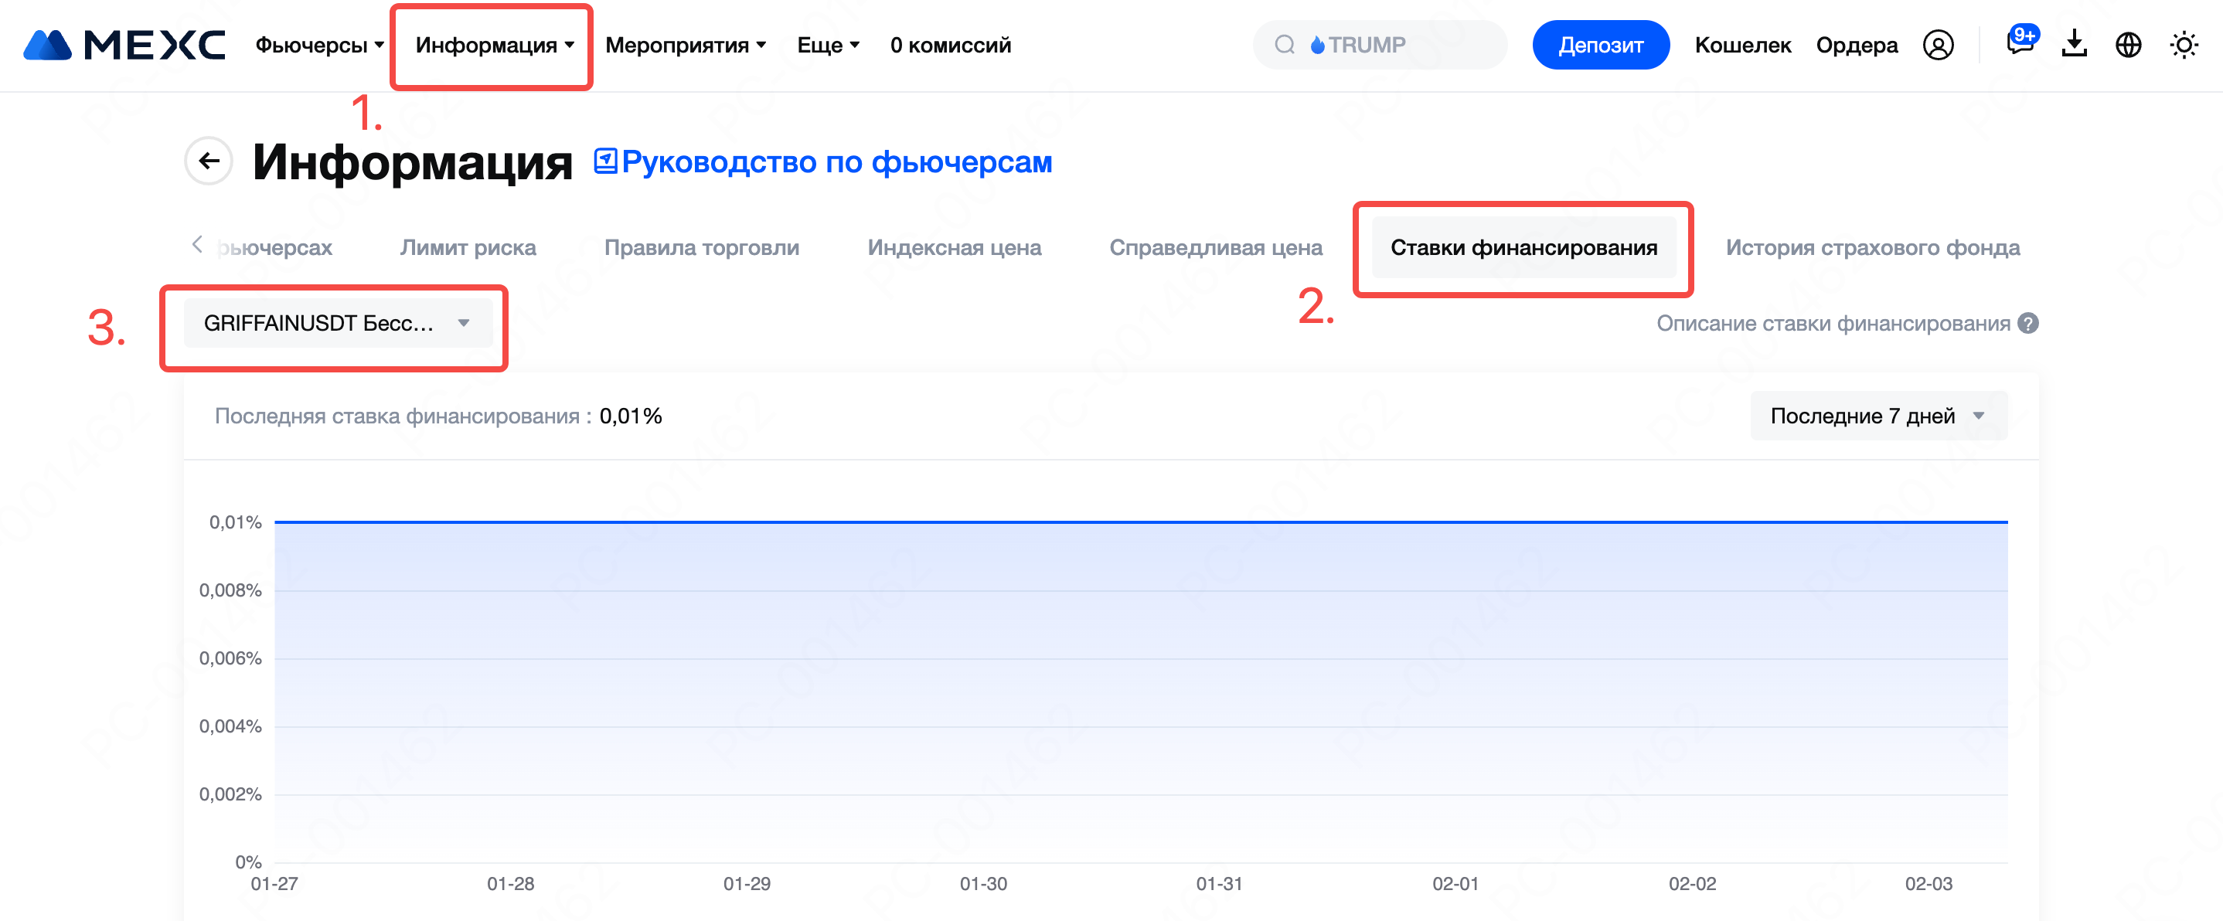Expand the Фьючерсы menu
The height and width of the screenshot is (921, 2223).
[x=318, y=45]
